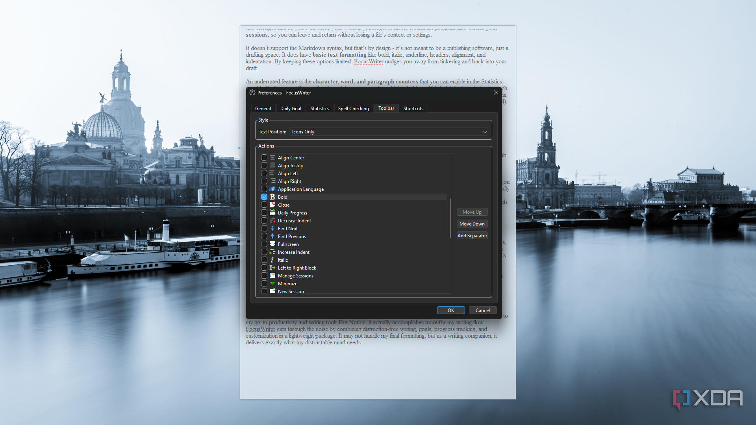This screenshot has height=425, width=756.
Task: Click the Align Left icon
Action: [x=272, y=173]
